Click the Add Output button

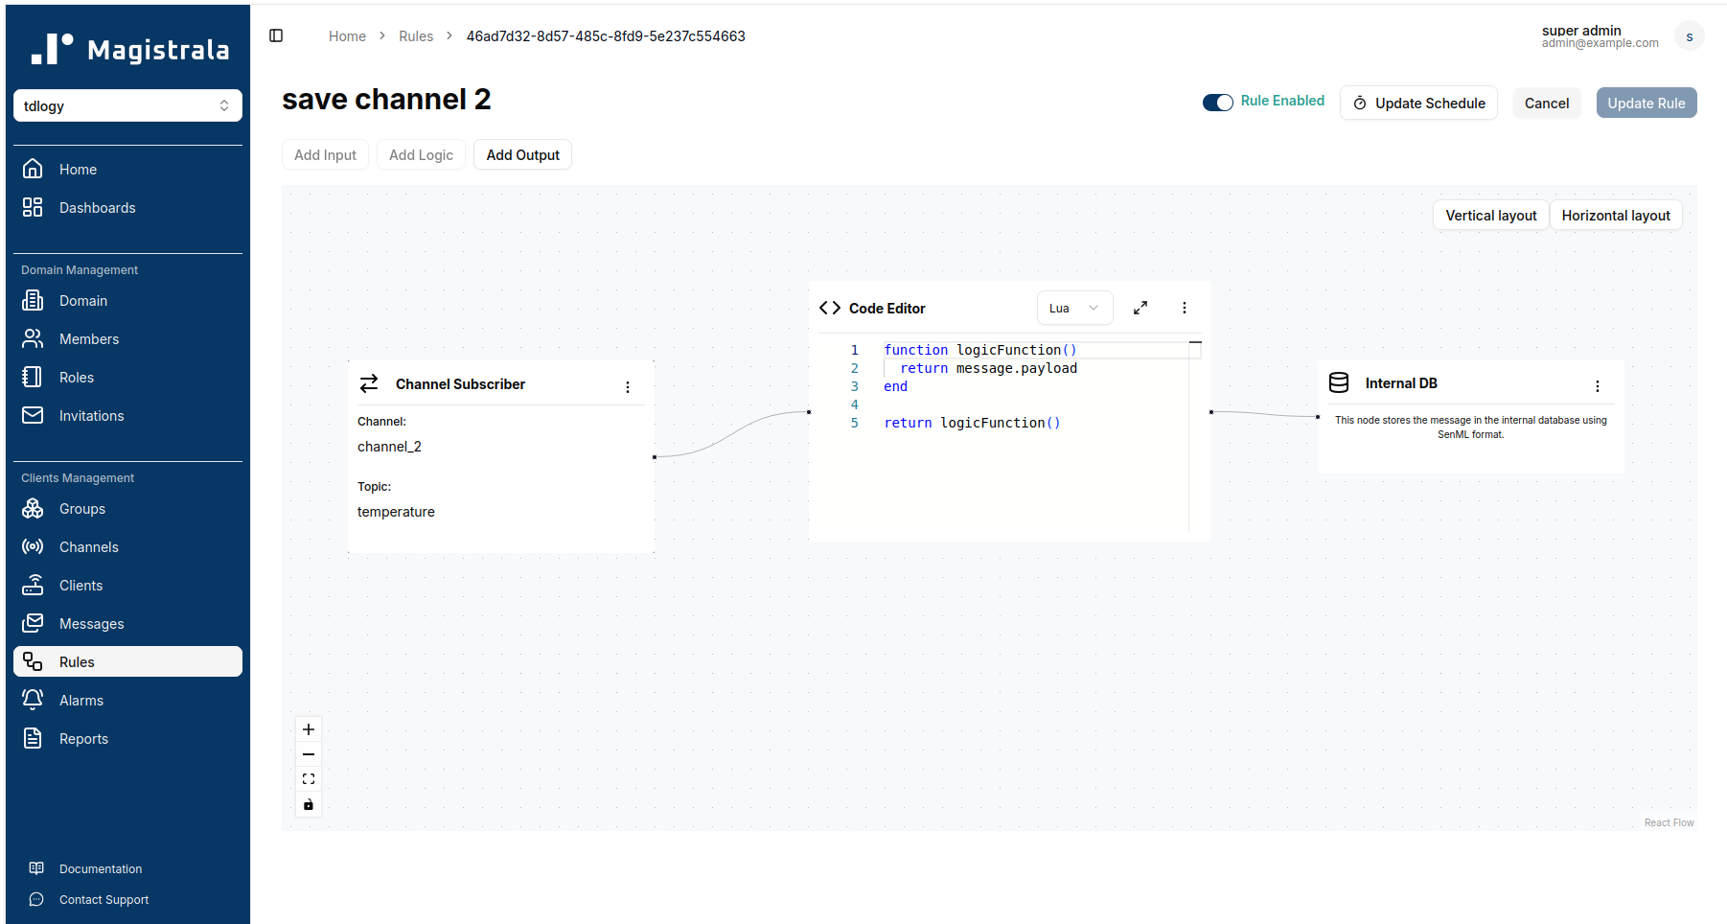click(x=522, y=155)
